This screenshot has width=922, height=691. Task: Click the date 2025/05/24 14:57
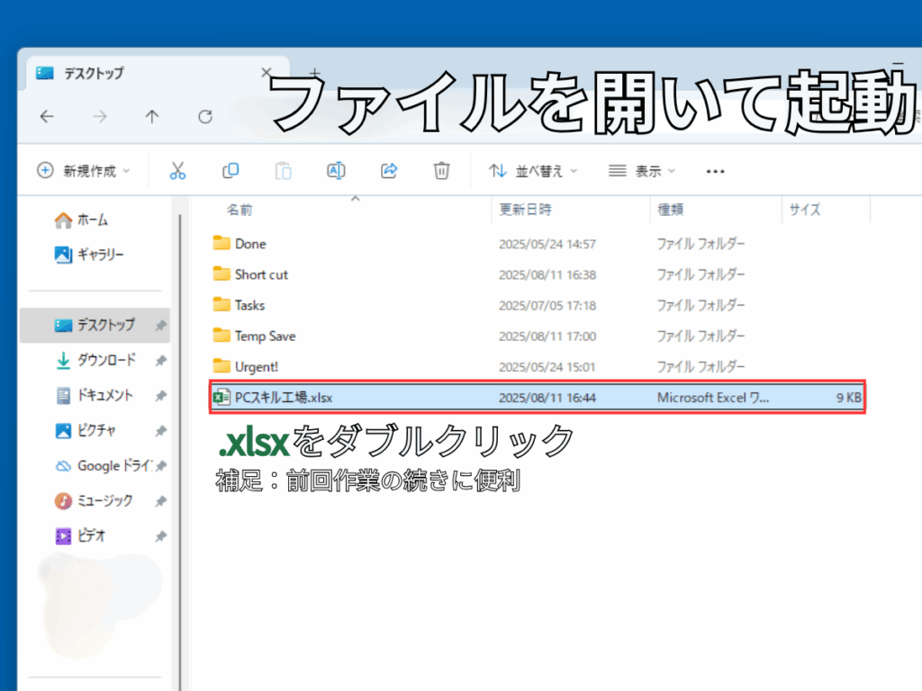coord(547,244)
